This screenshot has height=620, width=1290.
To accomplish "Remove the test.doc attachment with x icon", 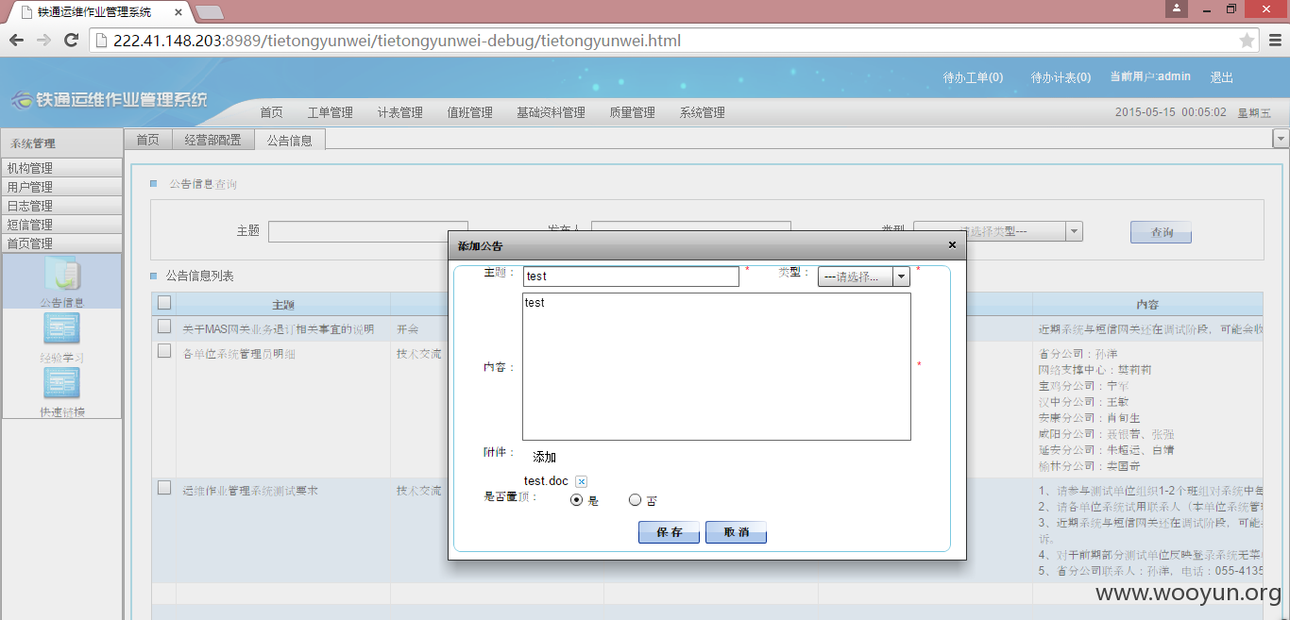I will [582, 481].
